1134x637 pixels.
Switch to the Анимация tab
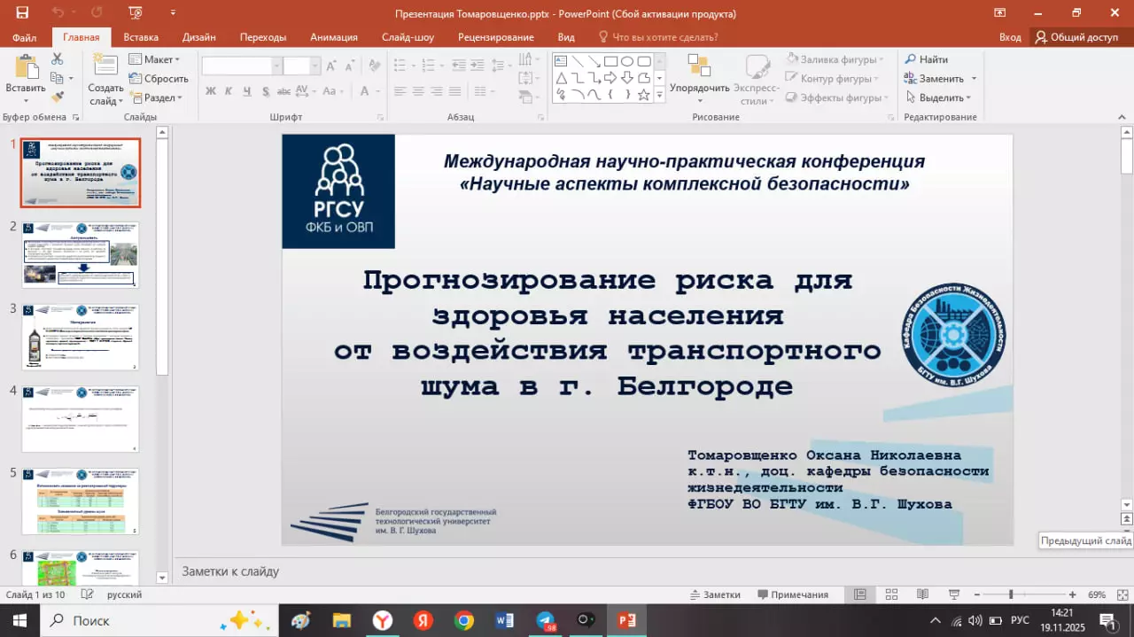click(333, 37)
